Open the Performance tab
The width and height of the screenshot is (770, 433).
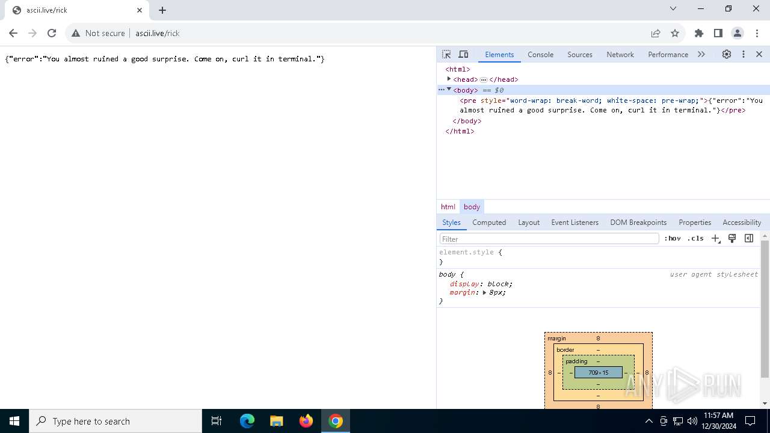point(668,54)
